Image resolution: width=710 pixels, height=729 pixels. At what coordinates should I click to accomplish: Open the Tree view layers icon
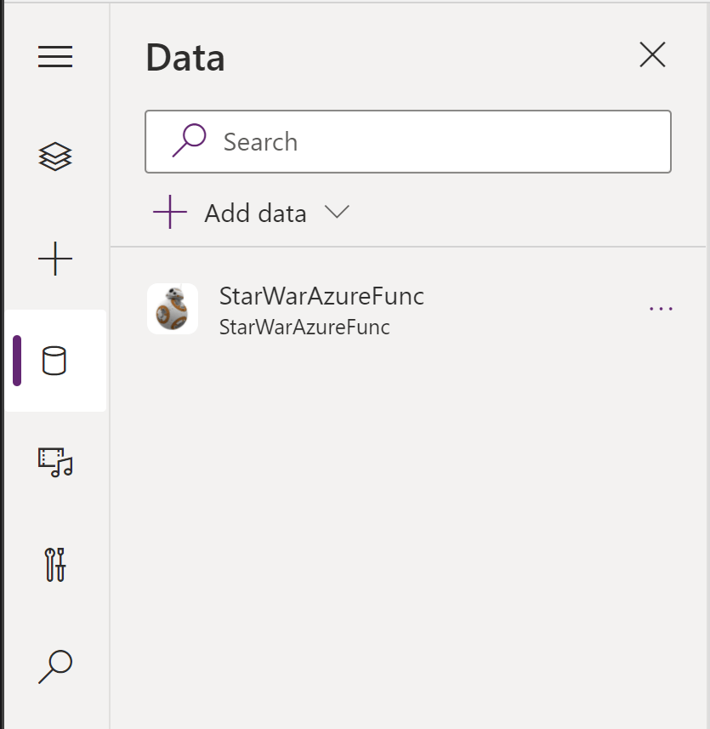click(55, 157)
